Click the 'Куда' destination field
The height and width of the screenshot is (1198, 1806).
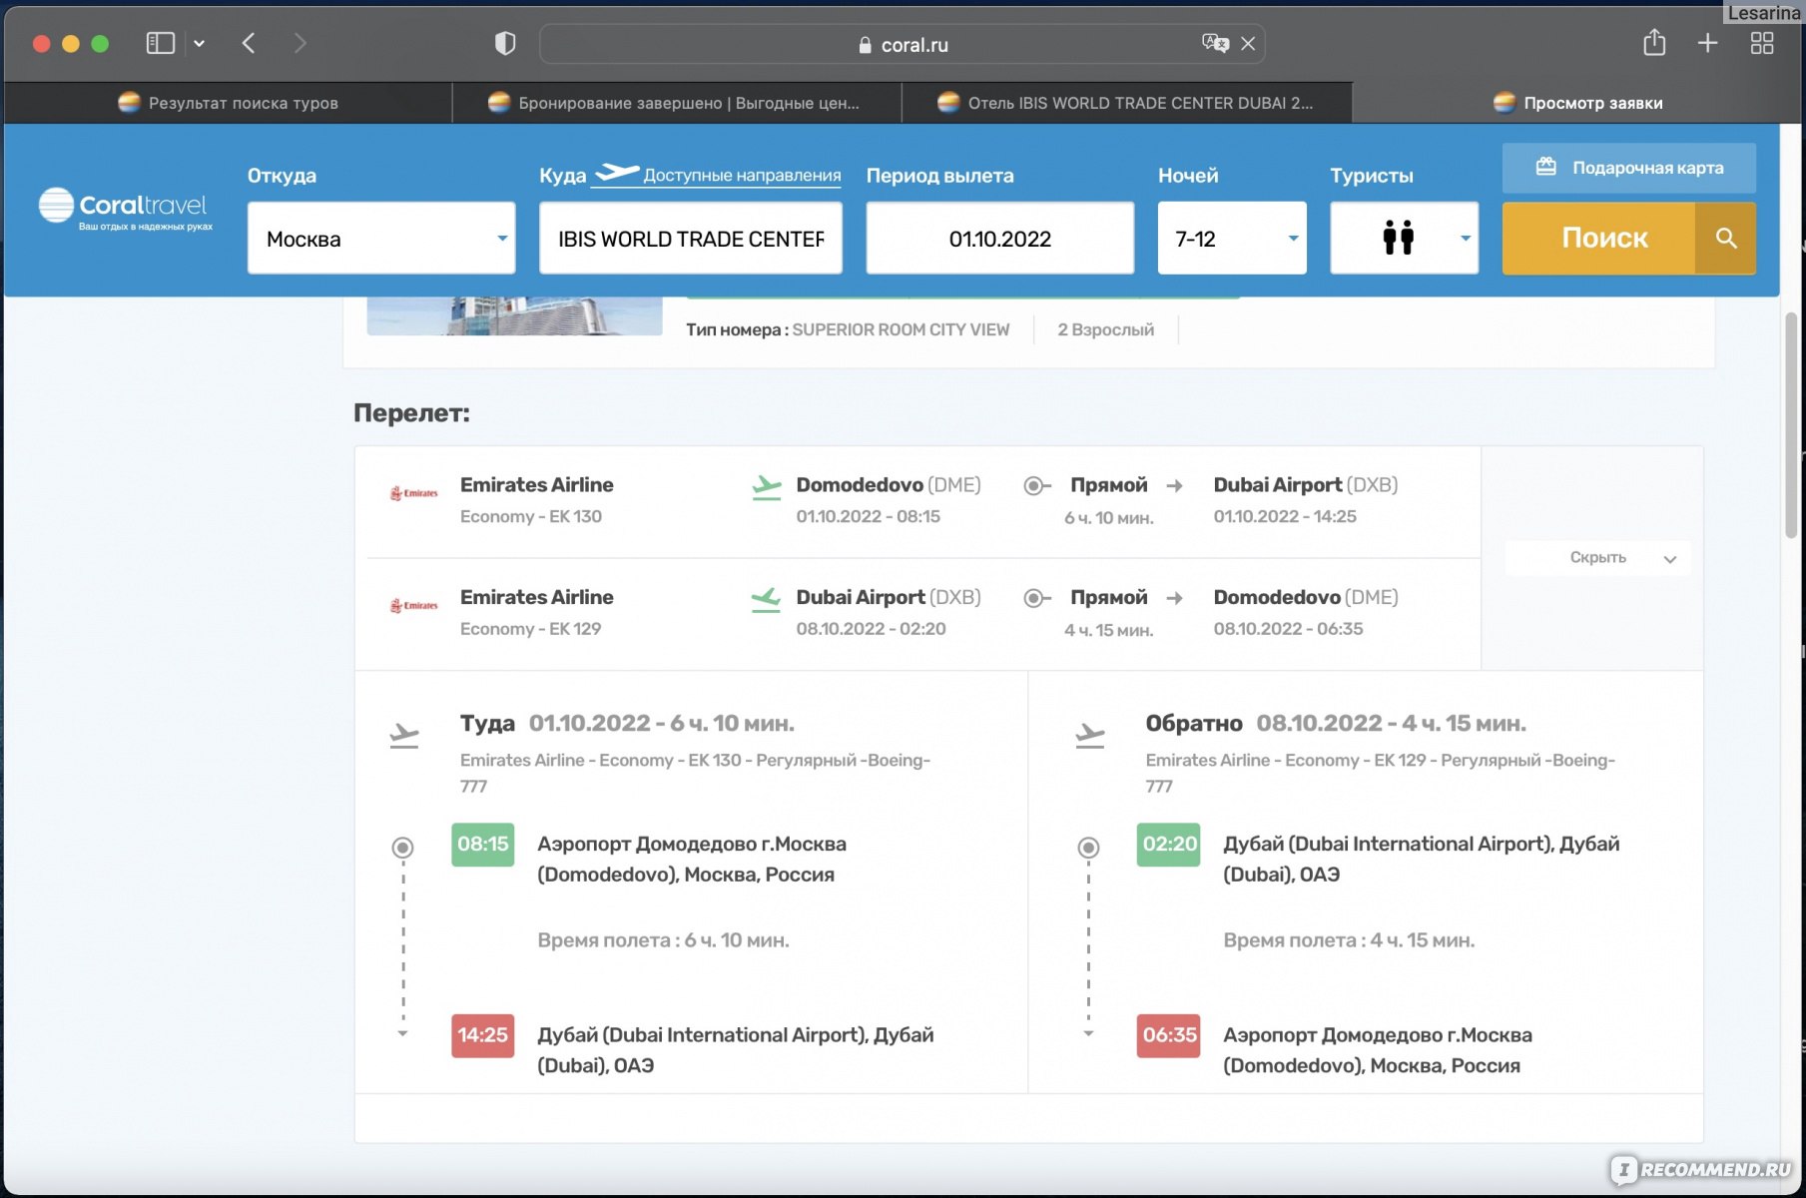691,238
